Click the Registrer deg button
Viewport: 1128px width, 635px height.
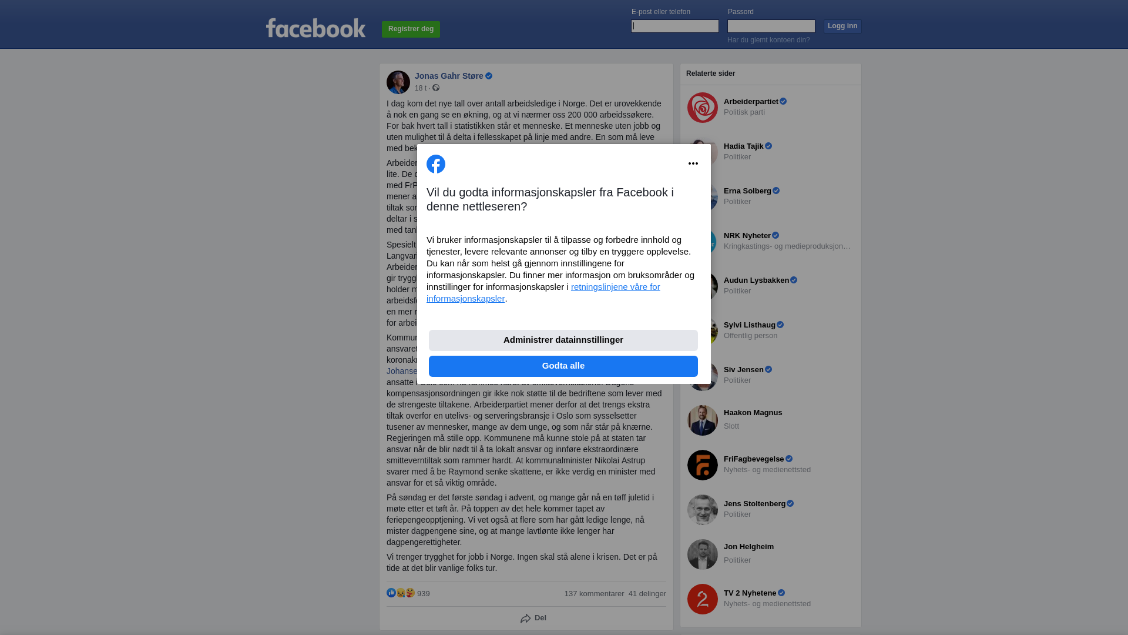tap(411, 29)
